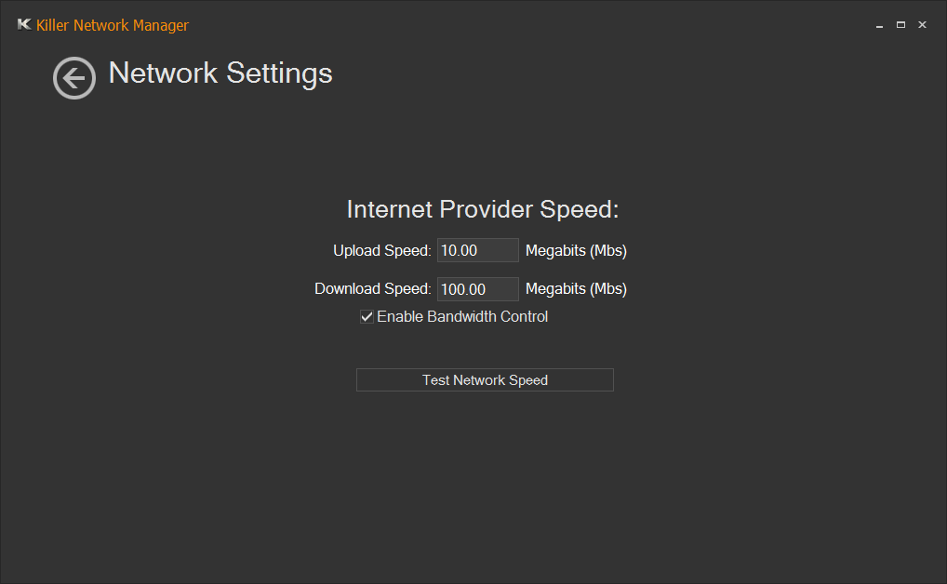Maximize the Killer Network Manager window
This screenshot has height=584, width=947.
click(x=900, y=25)
